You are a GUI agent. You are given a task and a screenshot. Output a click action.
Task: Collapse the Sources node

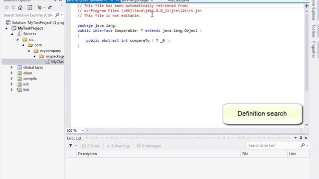pos(12,34)
